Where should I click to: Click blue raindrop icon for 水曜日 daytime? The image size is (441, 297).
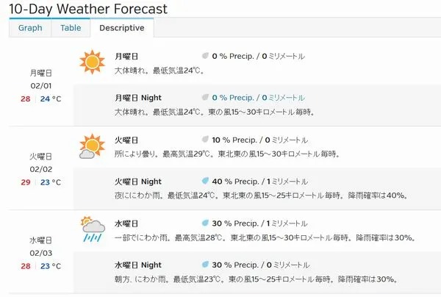pyautogui.click(x=205, y=223)
